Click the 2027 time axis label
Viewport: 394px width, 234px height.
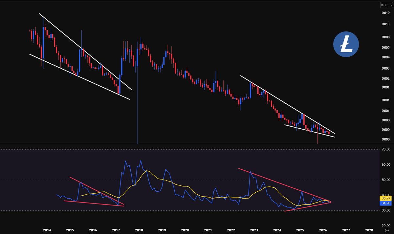click(x=346, y=230)
